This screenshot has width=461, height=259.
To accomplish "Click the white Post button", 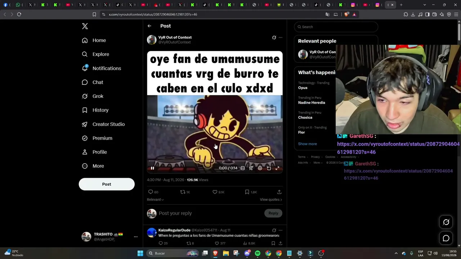I will coord(107,184).
